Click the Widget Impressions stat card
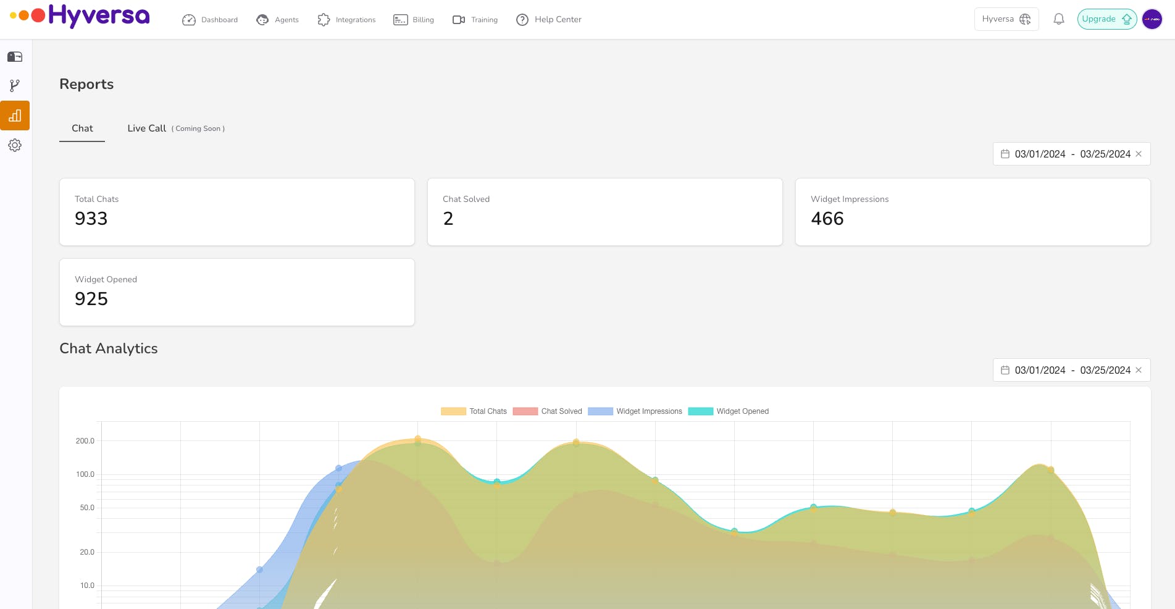1175x609 pixels. coord(973,212)
